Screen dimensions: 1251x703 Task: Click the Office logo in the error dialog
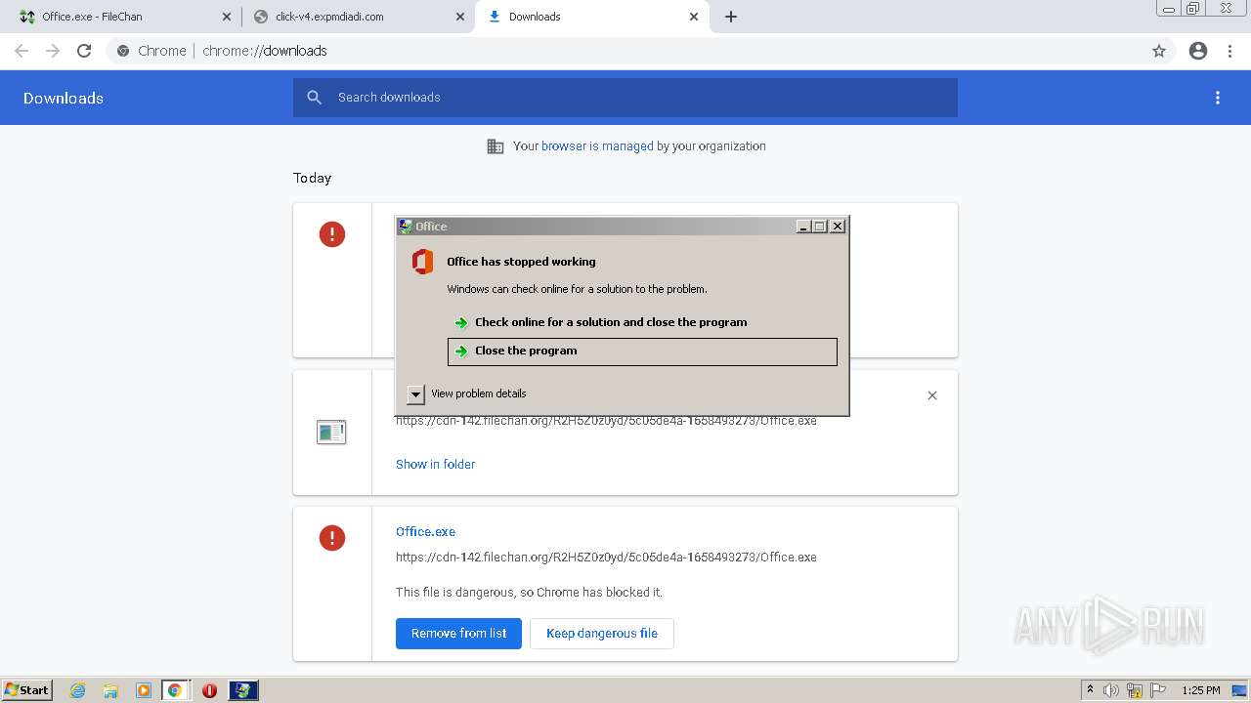pyautogui.click(x=422, y=262)
